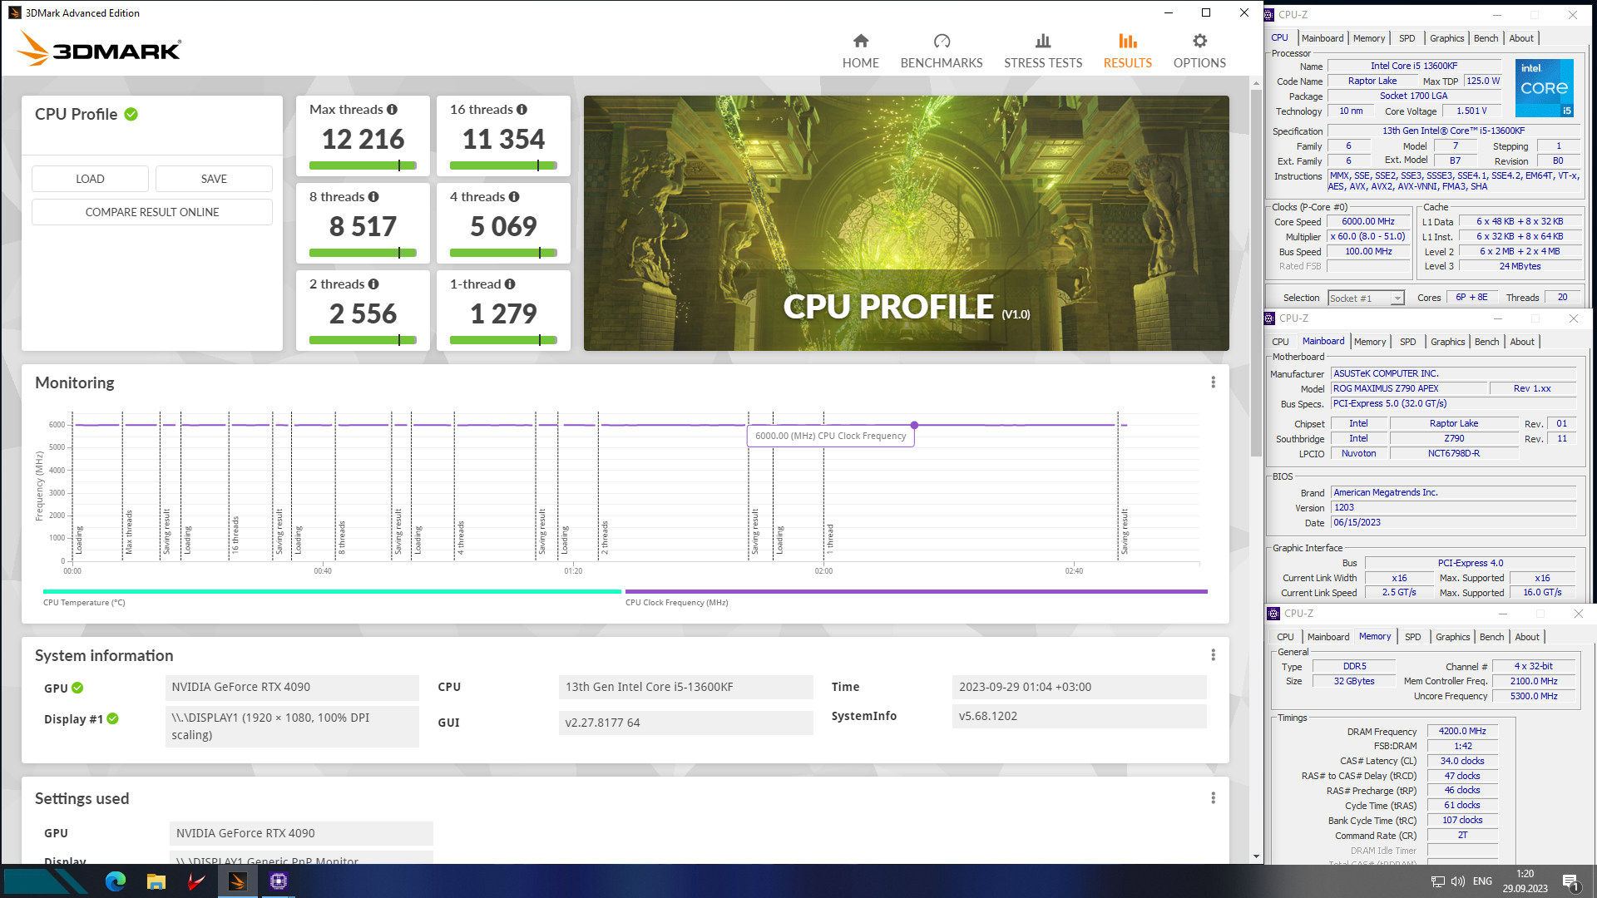Click Intel Core i5 logo in CPU-Z
Screen dimensions: 1597x898
pyautogui.click(x=1545, y=88)
